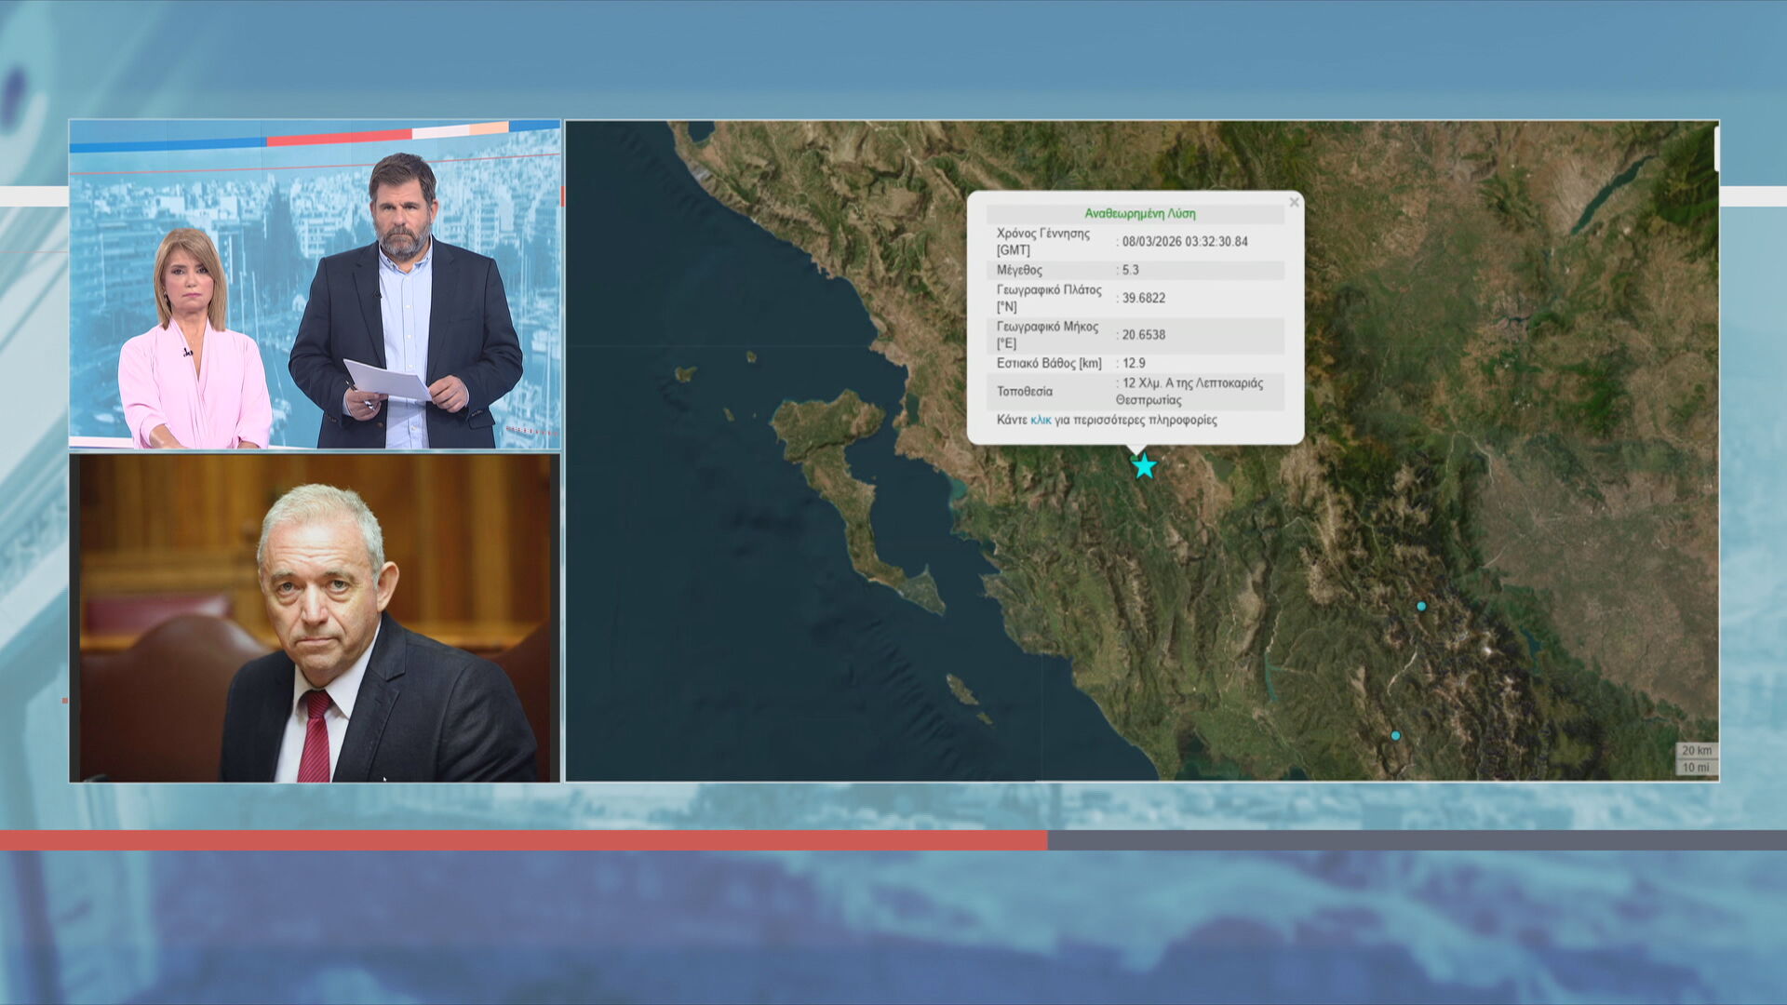Select the studio anchors video panel

(315, 285)
